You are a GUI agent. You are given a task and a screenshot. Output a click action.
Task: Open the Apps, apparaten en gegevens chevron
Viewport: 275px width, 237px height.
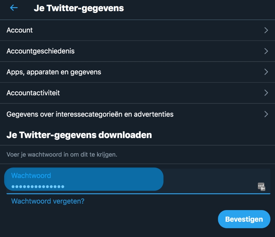coord(266,72)
